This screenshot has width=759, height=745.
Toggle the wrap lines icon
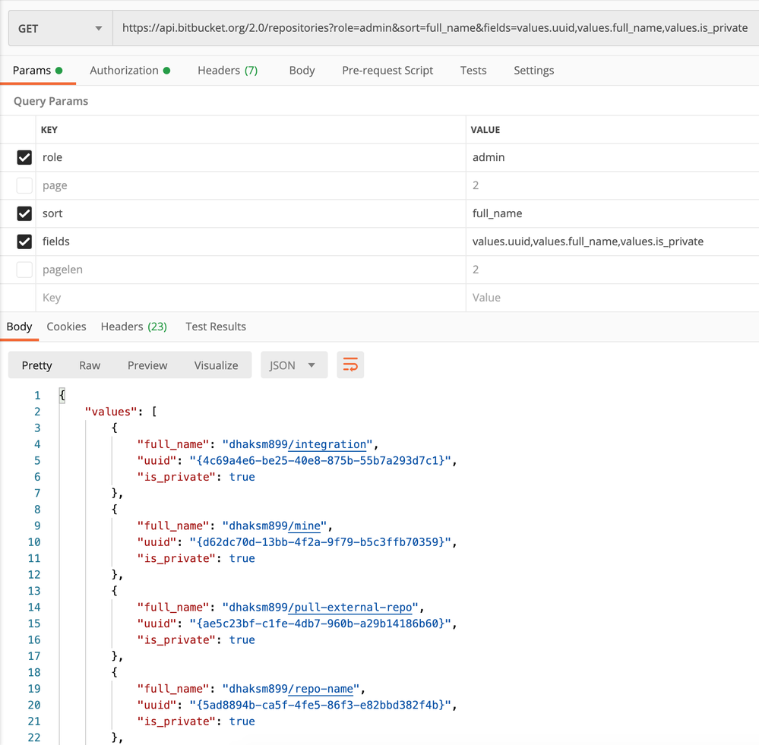tap(350, 365)
